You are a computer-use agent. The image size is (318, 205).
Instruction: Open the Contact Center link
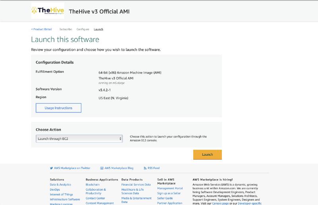pos(95,198)
